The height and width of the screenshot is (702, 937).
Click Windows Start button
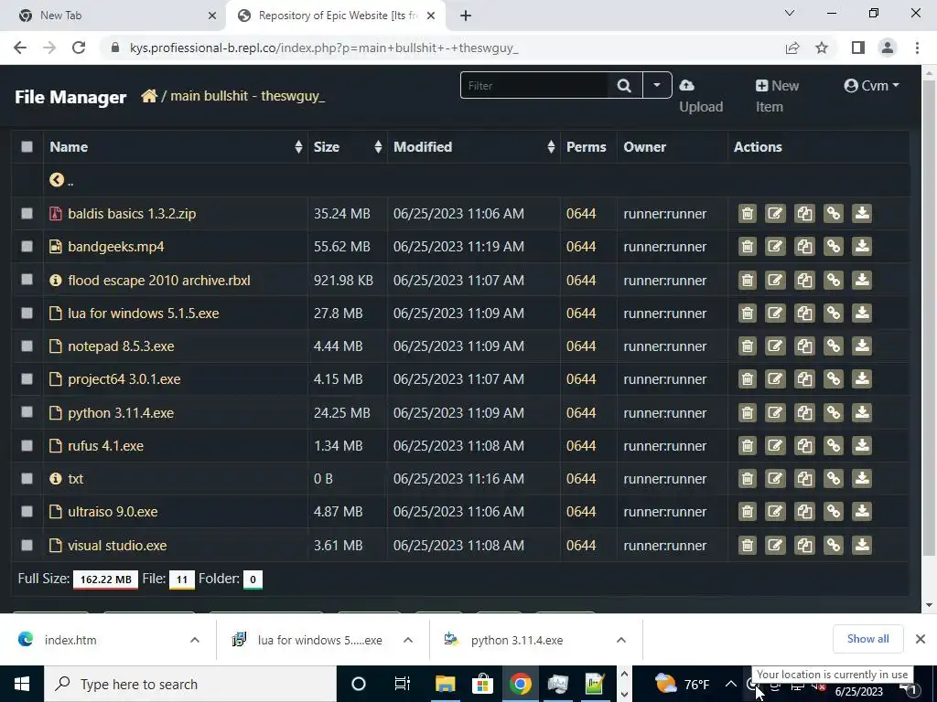(x=22, y=684)
